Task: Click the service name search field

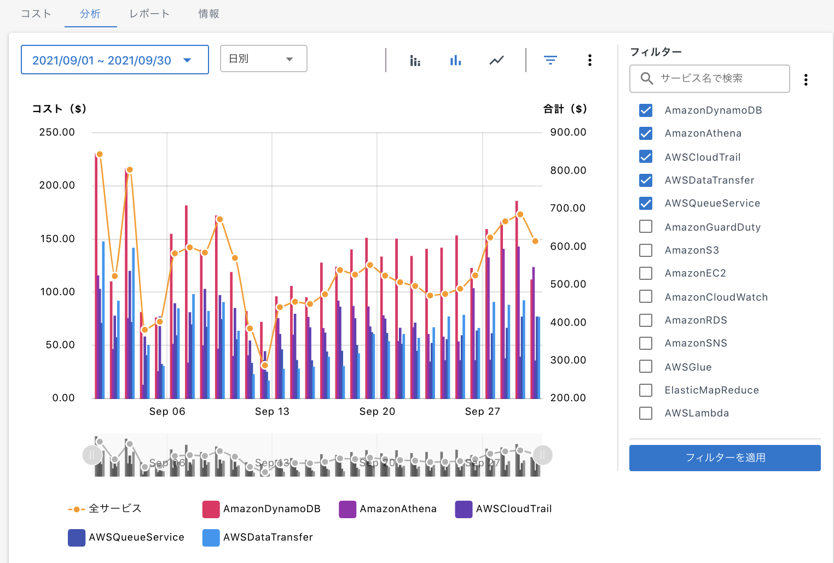Action: pos(710,79)
